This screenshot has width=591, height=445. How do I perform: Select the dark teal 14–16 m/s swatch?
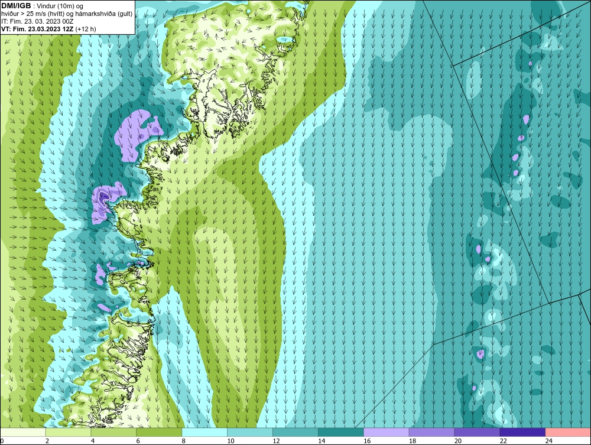pyautogui.click(x=341, y=432)
